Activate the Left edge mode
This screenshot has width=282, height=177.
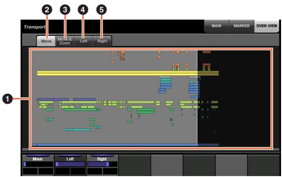point(84,41)
